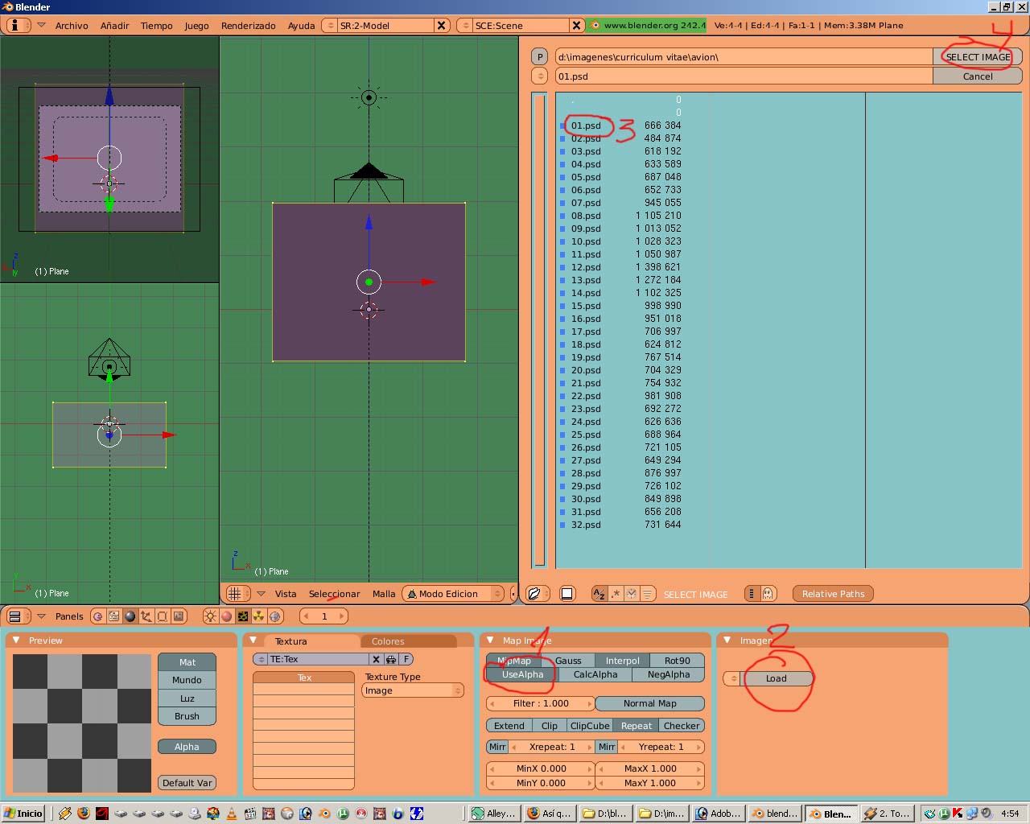This screenshot has width=1030, height=824.
Task: Open the Logic context Pac-Man icon
Action: pyautogui.click(x=98, y=616)
